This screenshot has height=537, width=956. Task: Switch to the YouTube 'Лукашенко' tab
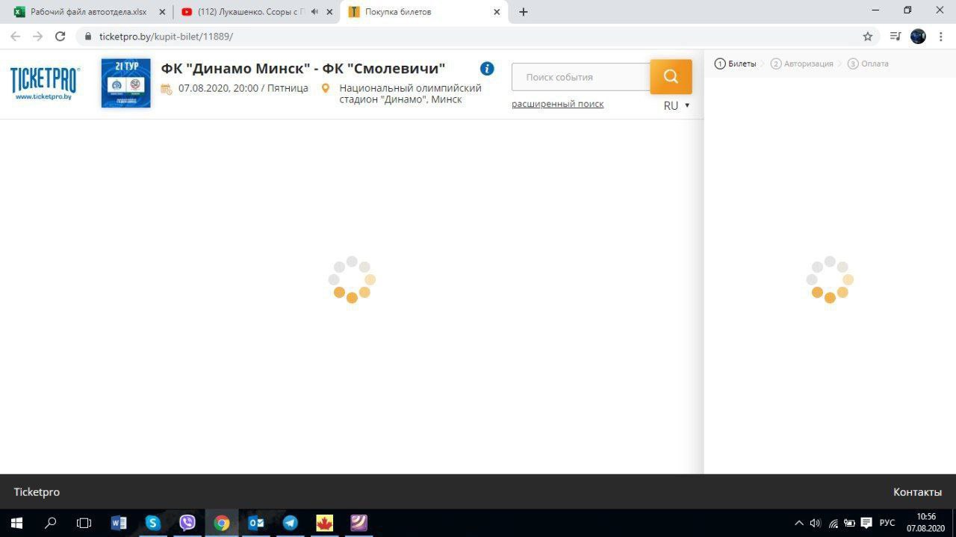(250, 12)
